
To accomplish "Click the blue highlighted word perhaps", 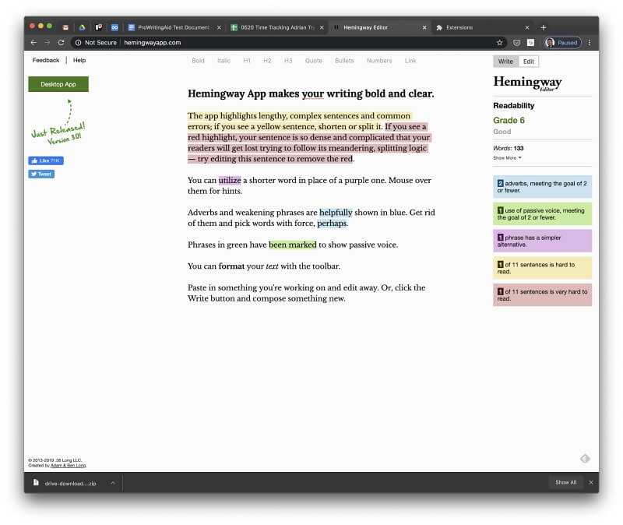I will [332, 223].
